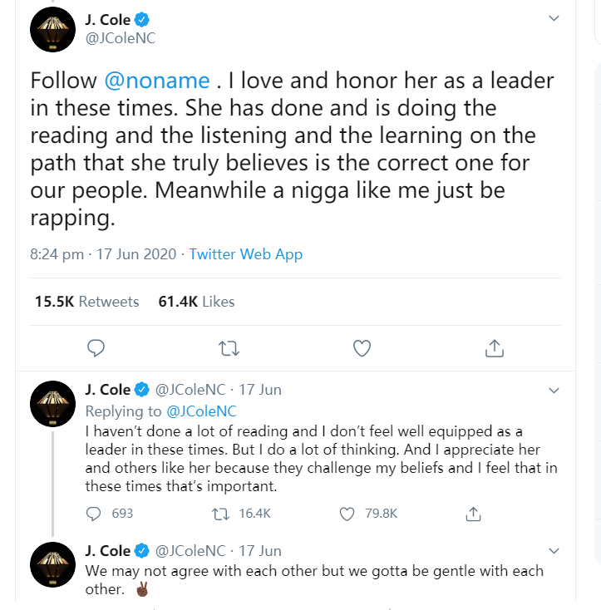Reply to the main J. Cole tweet
601x610 pixels.
click(96, 348)
